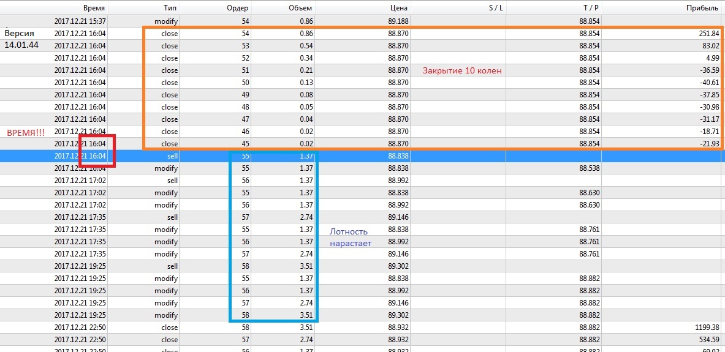Select volume cell 0.54
Viewport: 725px width, 352px height.
(x=306, y=46)
